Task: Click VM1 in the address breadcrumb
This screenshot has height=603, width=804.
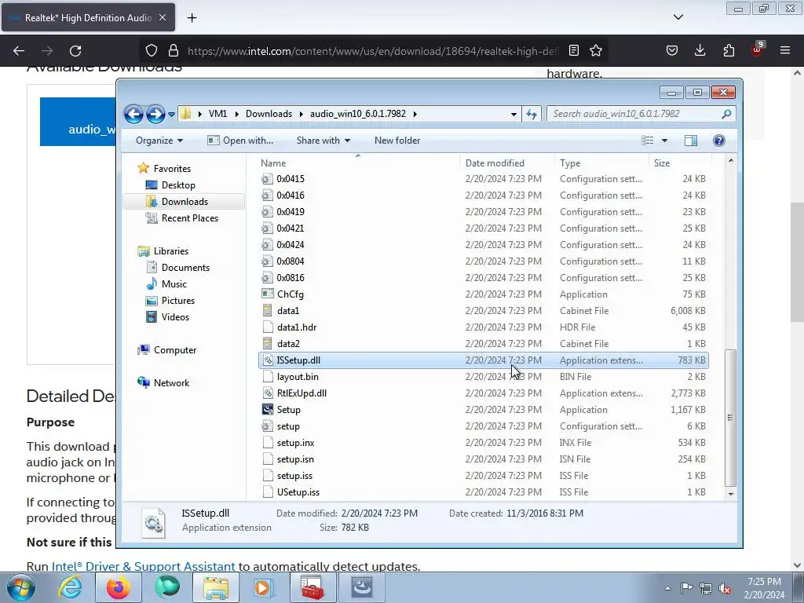Action: pos(217,114)
